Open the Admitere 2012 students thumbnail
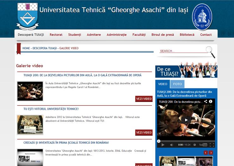Image resolution: width=234 pixels, height=166 pixels. click(30, 125)
